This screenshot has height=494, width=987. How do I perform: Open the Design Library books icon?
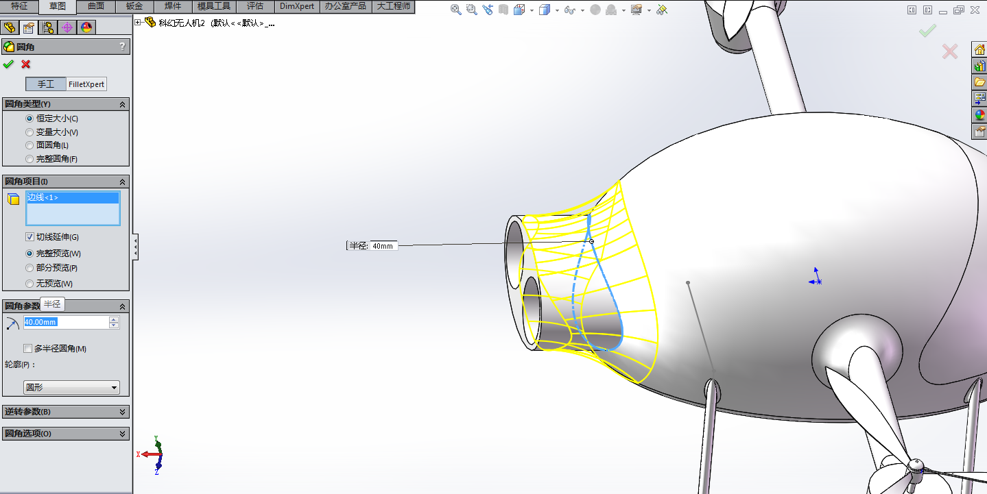tap(979, 66)
